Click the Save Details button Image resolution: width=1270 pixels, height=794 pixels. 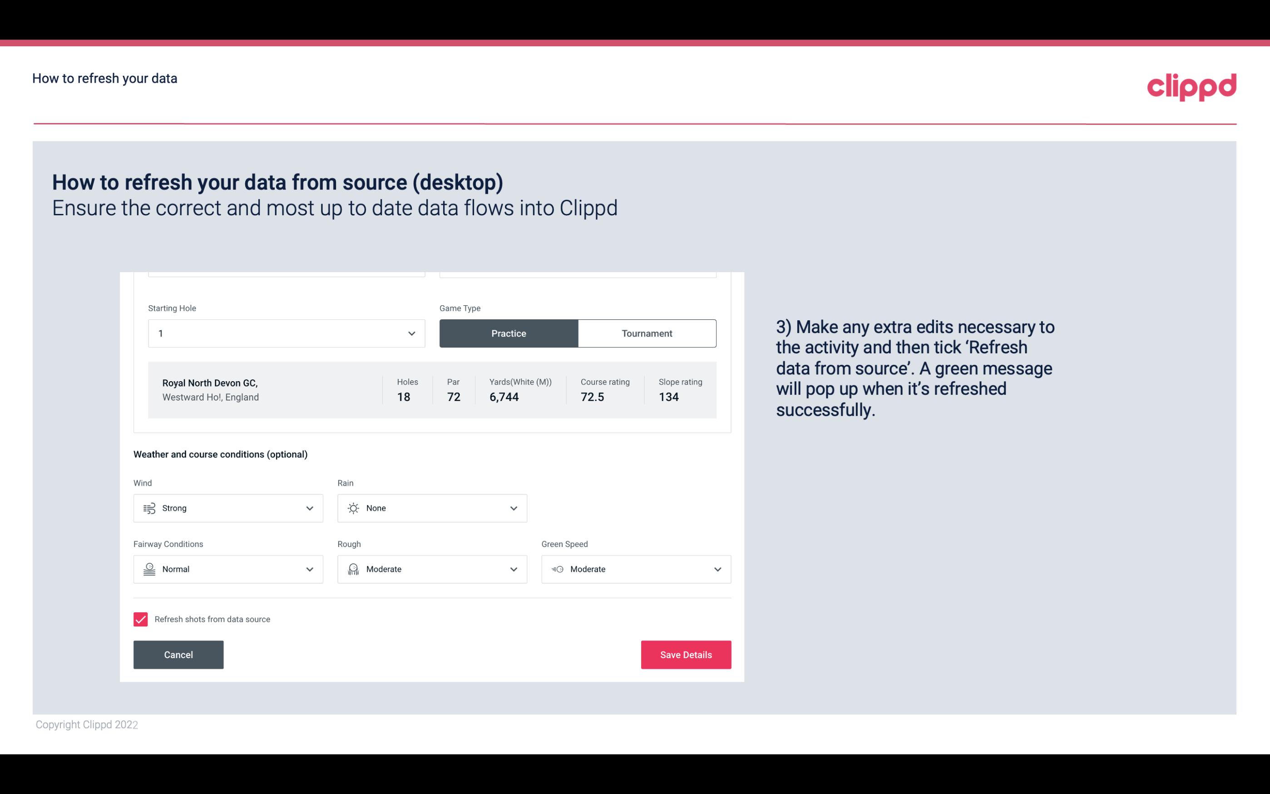coord(686,654)
